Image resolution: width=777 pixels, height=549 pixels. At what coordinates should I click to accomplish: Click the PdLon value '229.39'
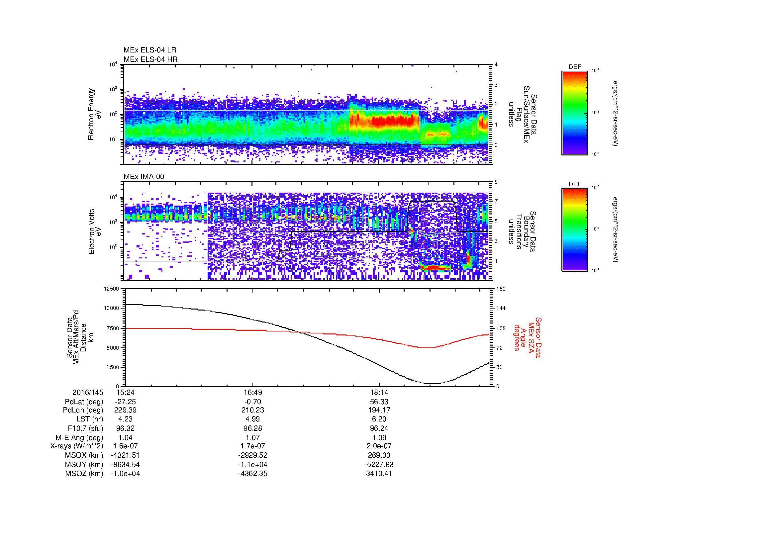pos(126,410)
